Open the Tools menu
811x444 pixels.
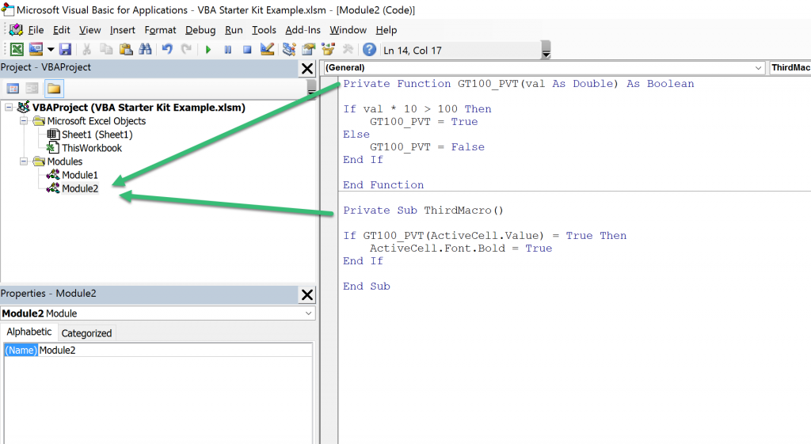click(264, 30)
